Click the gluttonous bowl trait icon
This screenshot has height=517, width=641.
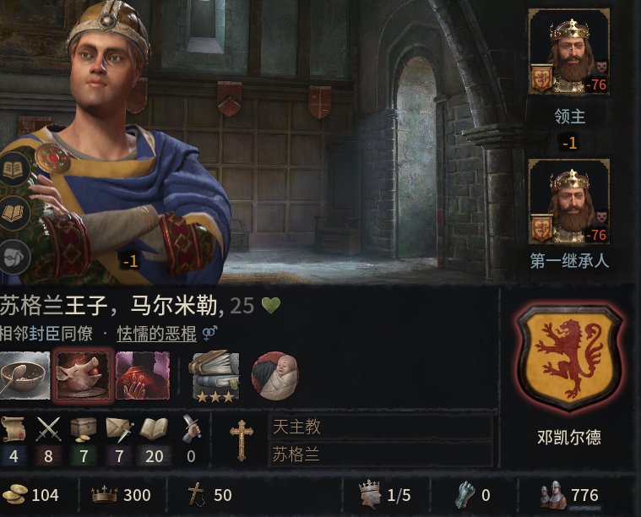[x=24, y=375]
